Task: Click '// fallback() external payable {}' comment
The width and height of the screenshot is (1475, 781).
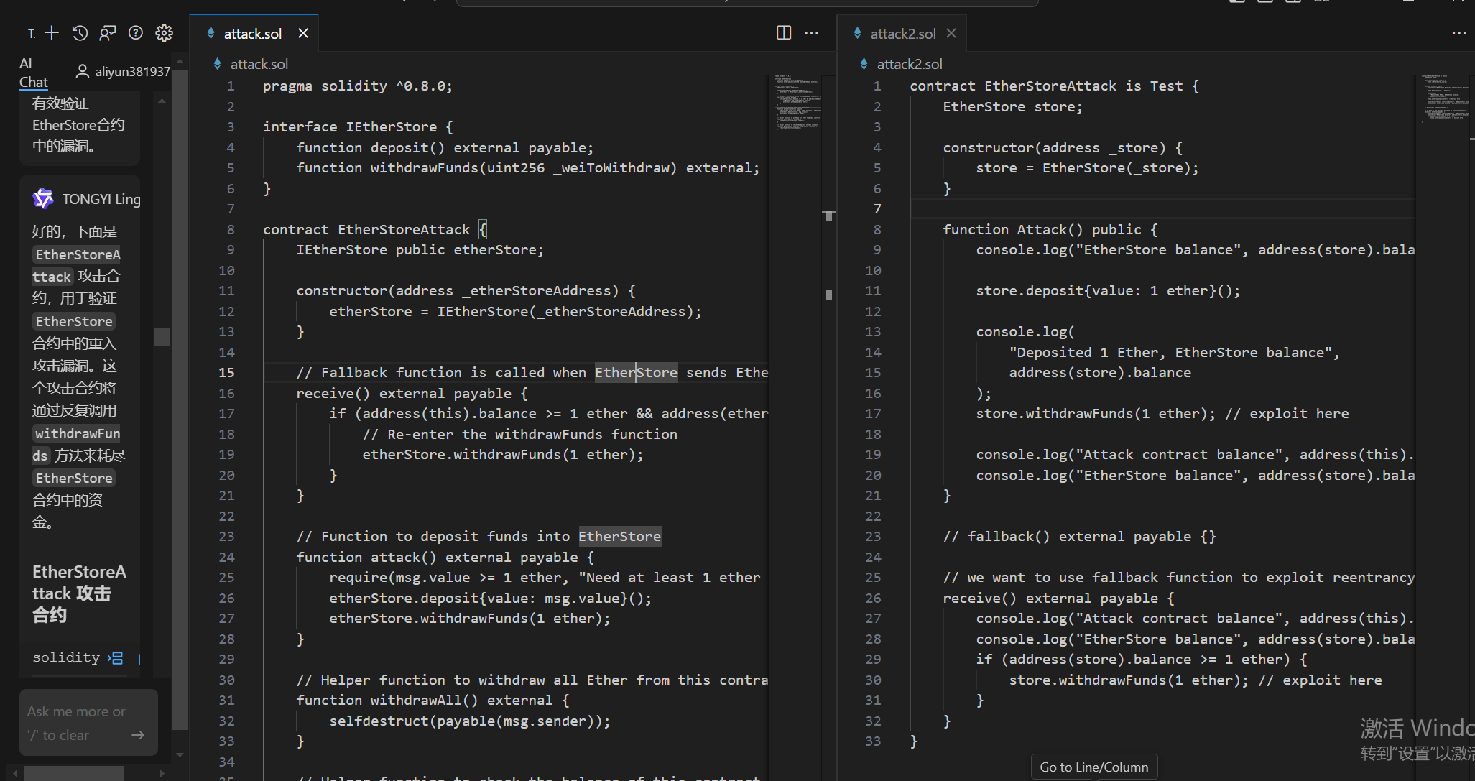Action: tap(1080, 536)
